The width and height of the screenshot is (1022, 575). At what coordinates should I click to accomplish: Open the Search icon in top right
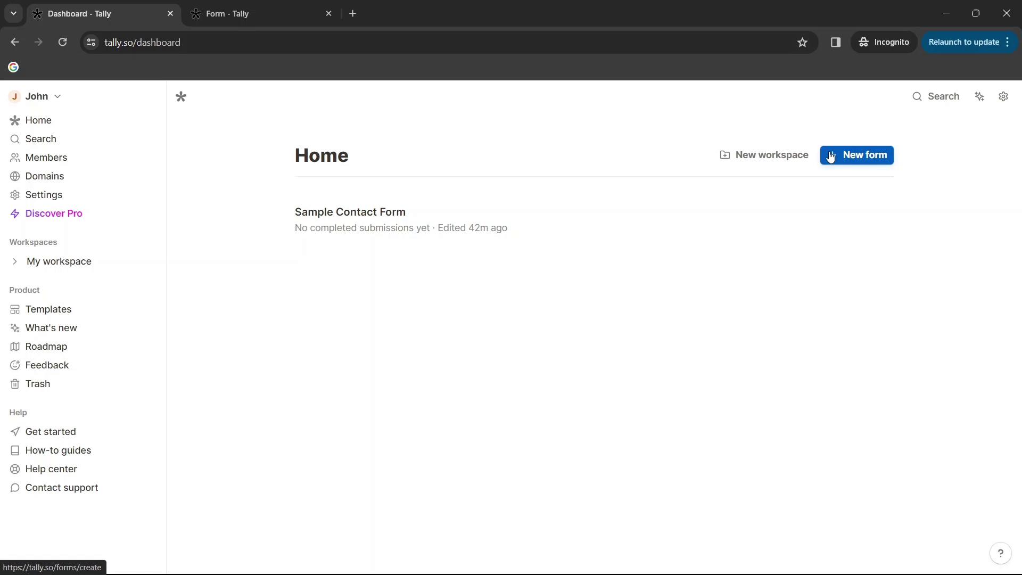(x=918, y=96)
